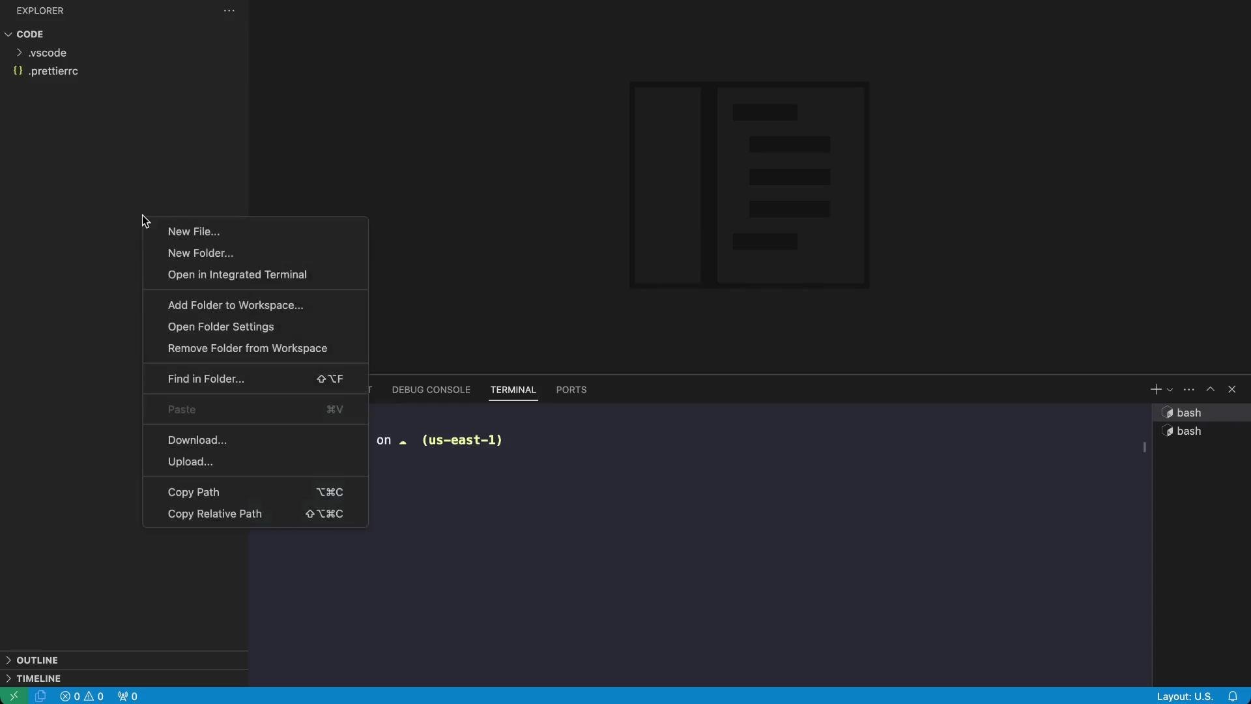
Task: Select Open Folder Settings
Action: pos(255,327)
